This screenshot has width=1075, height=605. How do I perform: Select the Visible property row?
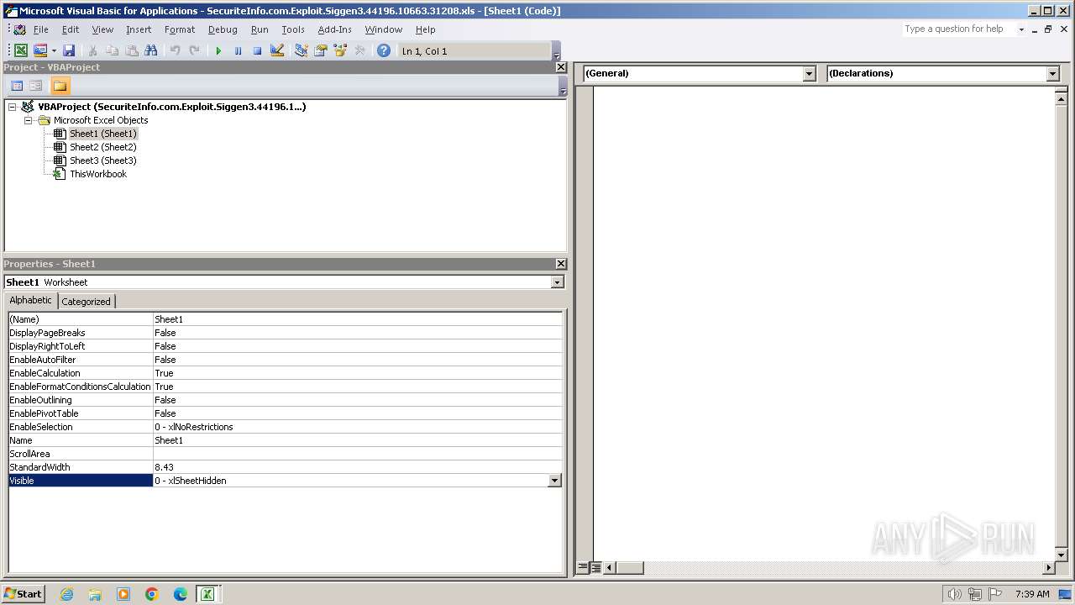[285, 481]
